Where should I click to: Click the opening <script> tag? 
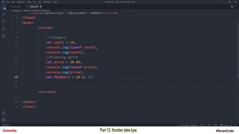tap(46, 28)
